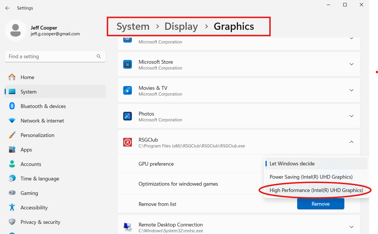
Task: Open Jeff Cooper's profile avatar
Action: click(16, 30)
